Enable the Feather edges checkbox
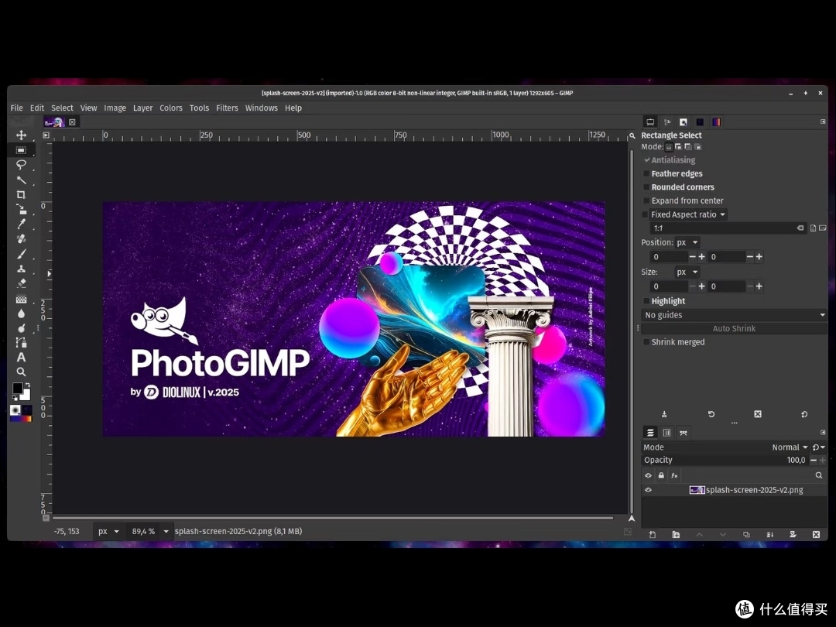 tap(646, 174)
